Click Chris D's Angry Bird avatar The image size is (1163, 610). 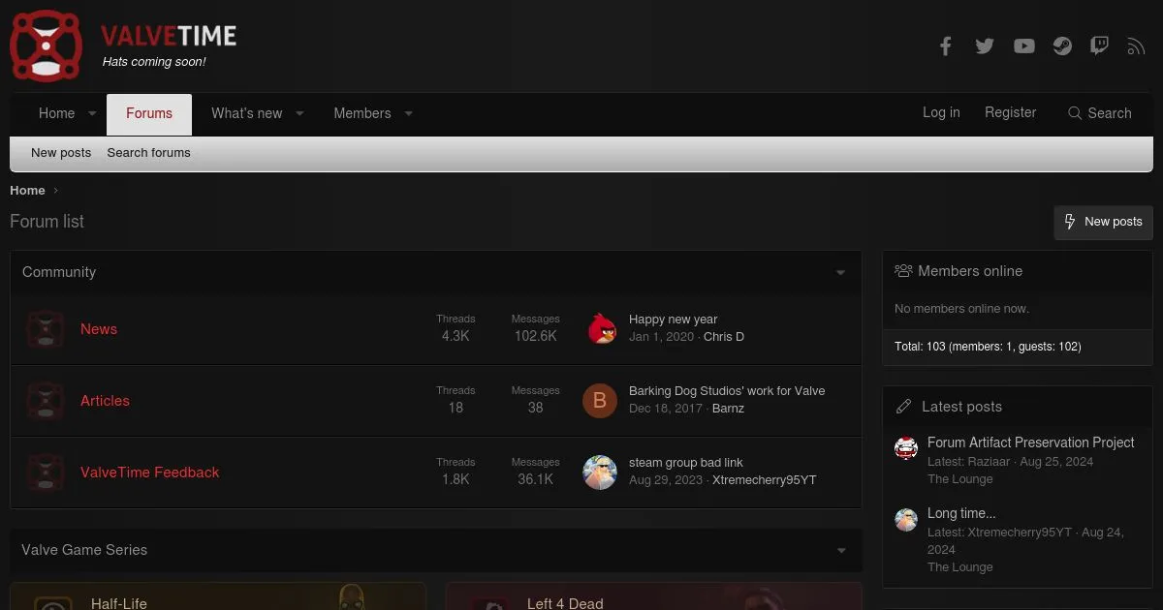[x=602, y=328]
